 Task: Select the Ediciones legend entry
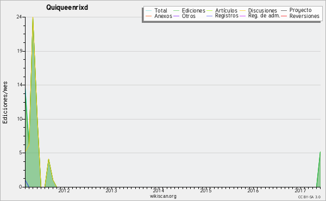pos(193,10)
